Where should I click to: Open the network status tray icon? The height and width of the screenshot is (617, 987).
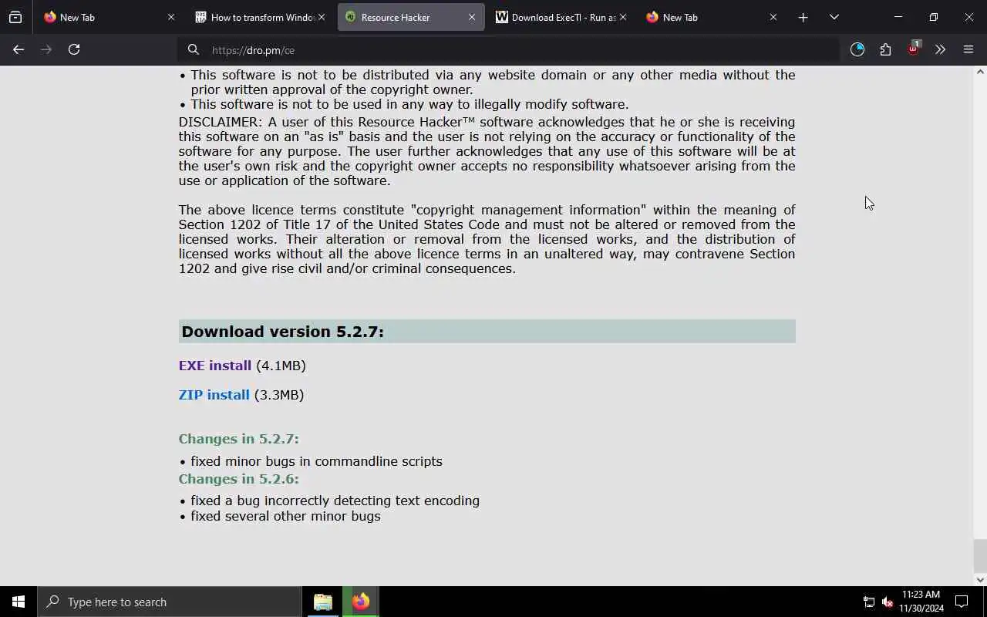pos(869,602)
